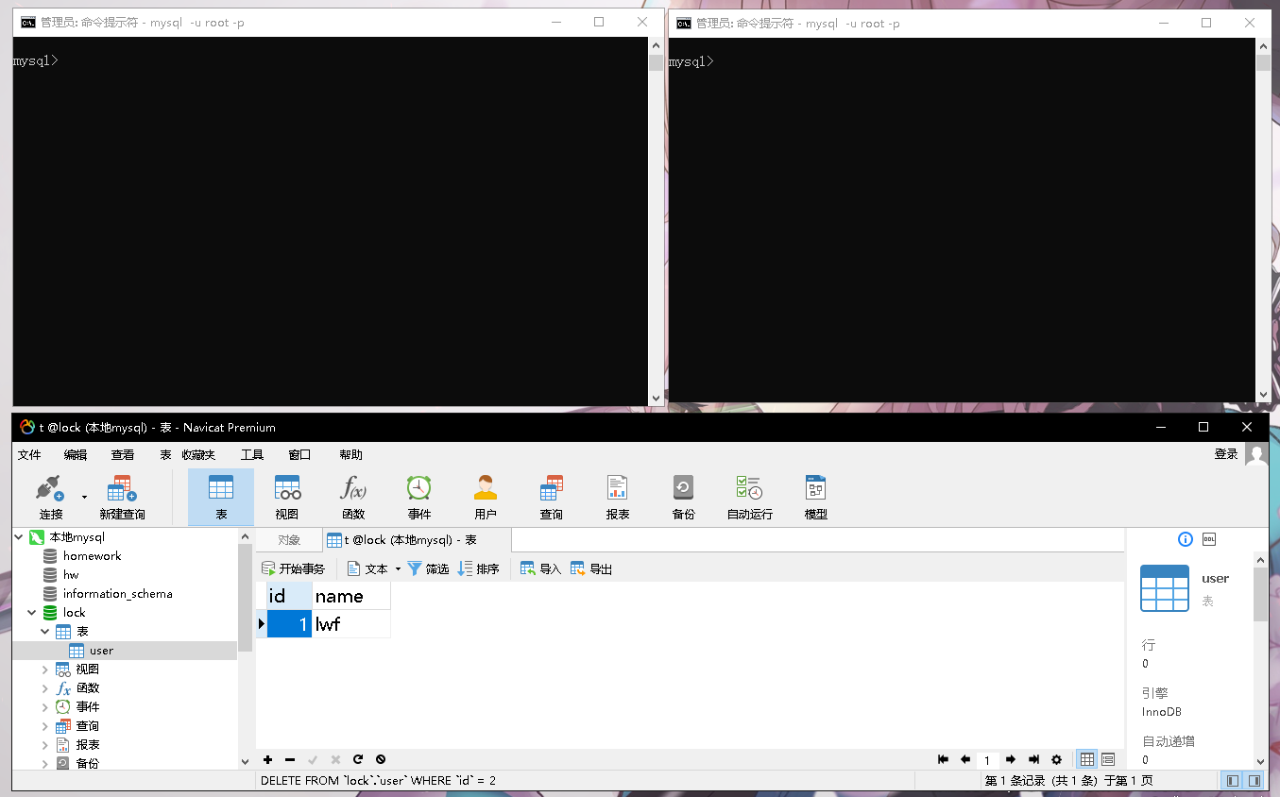Open the 模型 (Model) toolbar icon

pos(815,497)
